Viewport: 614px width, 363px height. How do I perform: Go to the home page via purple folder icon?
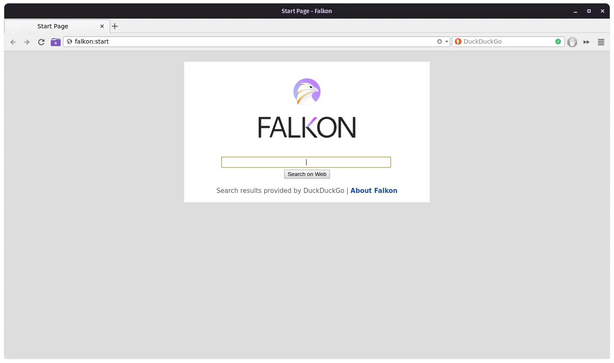tap(55, 42)
